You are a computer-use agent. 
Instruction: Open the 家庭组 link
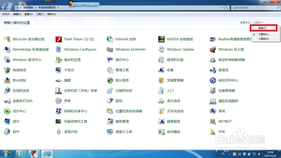tap(223, 70)
